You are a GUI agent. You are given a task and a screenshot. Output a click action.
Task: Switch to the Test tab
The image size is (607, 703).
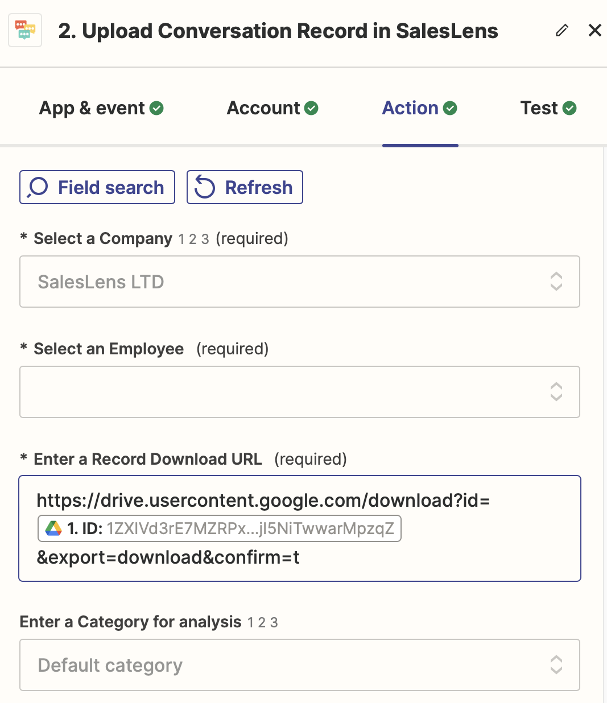[538, 108]
